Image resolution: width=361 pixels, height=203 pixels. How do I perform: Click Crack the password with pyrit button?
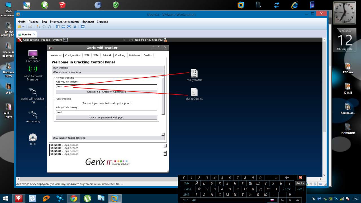point(107,118)
